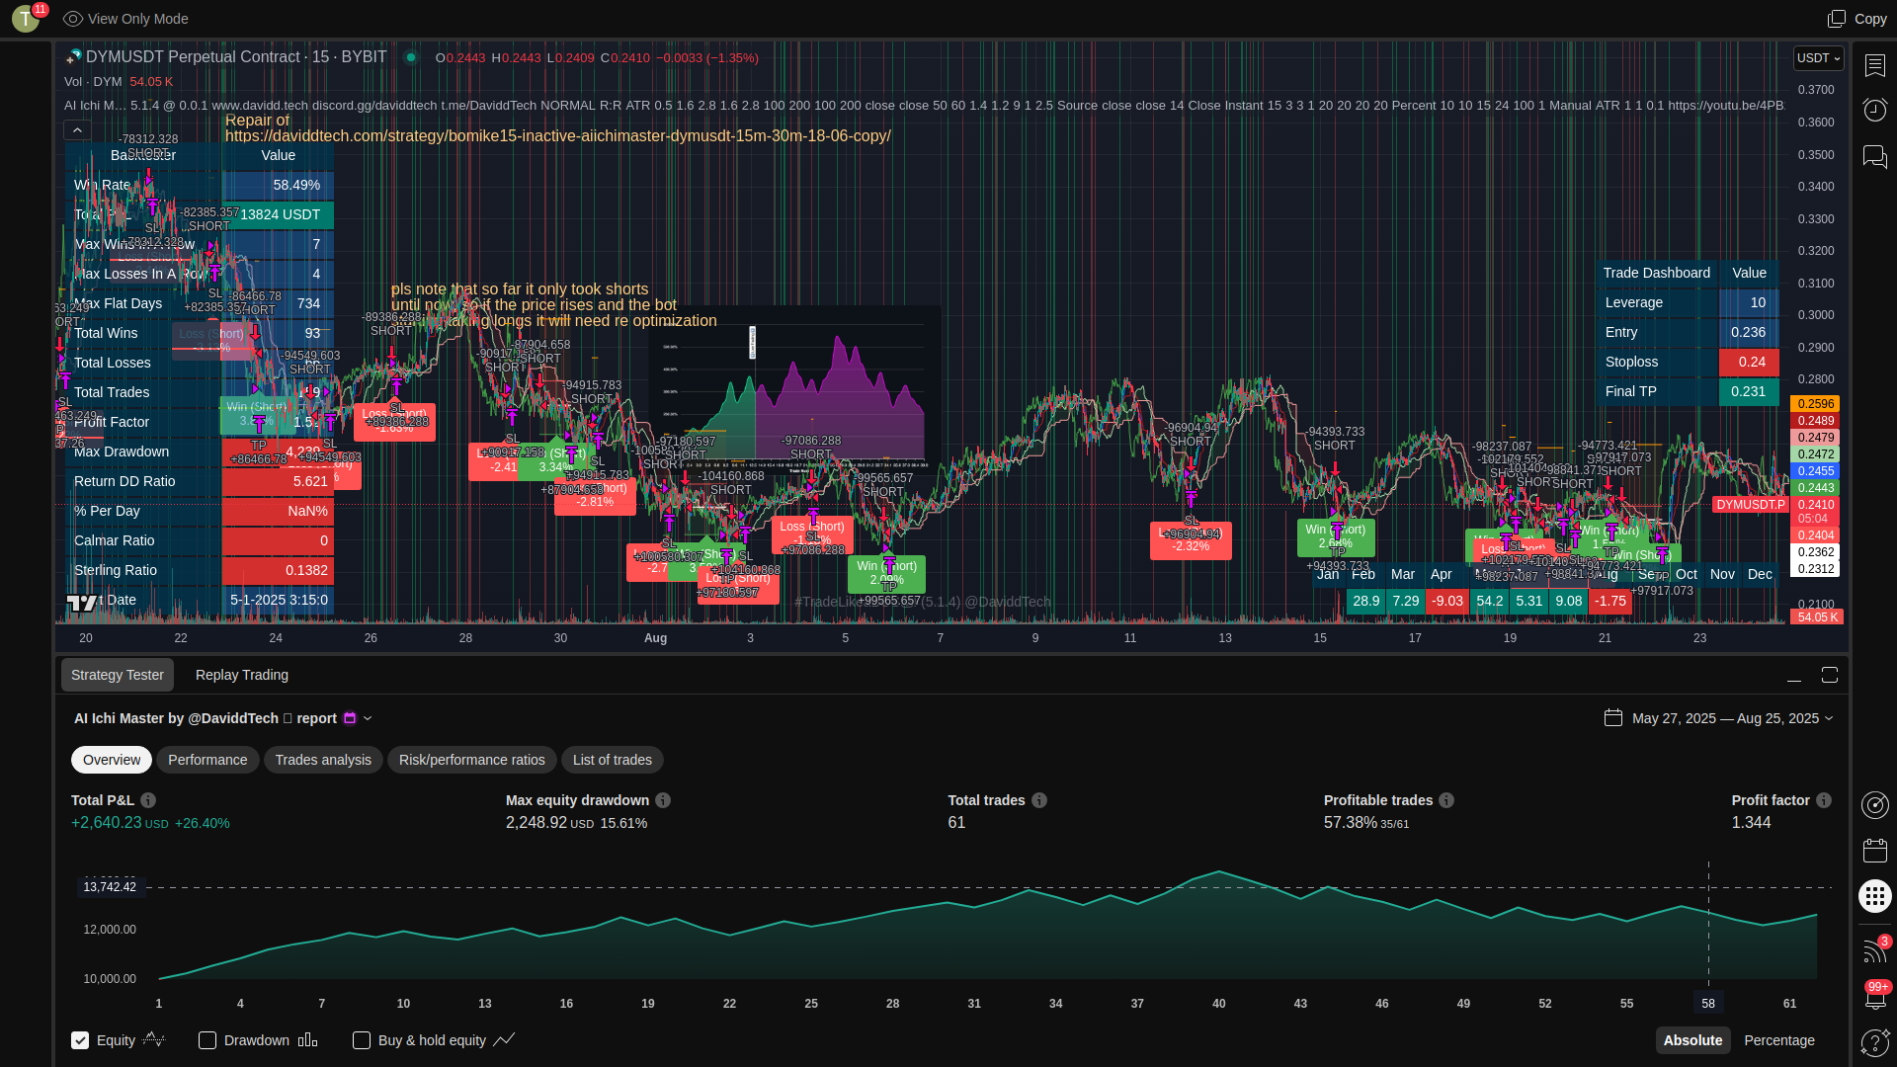The width and height of the screenshot is (1897, 1067).
Task: Select the Absolute display mode
Action: (x=1692, y=1040)
